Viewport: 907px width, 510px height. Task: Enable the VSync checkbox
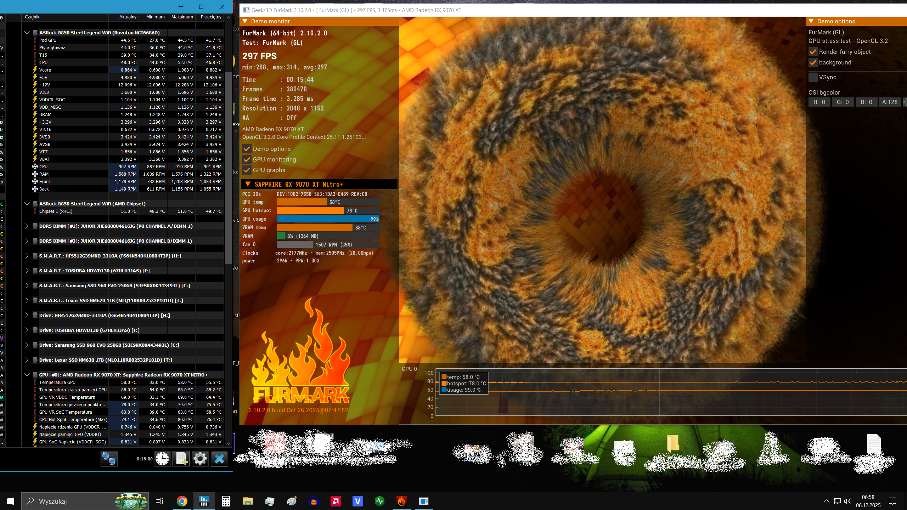(x=813, y=77)
